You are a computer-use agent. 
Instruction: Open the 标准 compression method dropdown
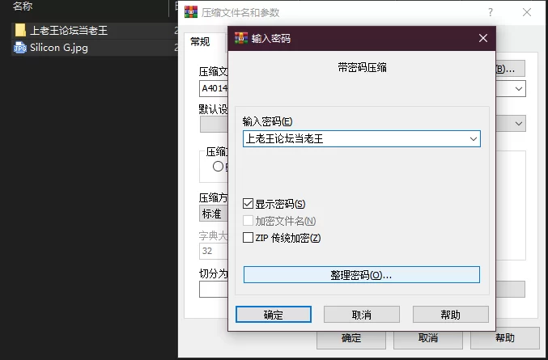click(x=214, y=214)
